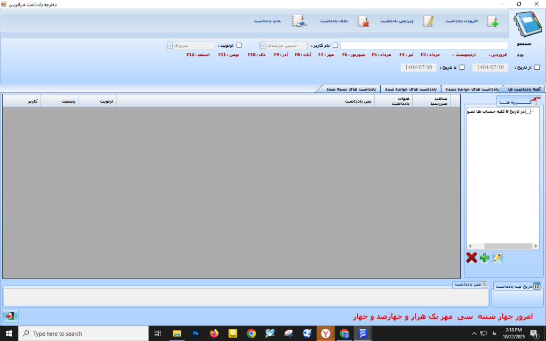The width and height of the screenshot is (546, 341).
Task: Open the حسین مرشدی user dropdown
Action: [x=262, y=45]
